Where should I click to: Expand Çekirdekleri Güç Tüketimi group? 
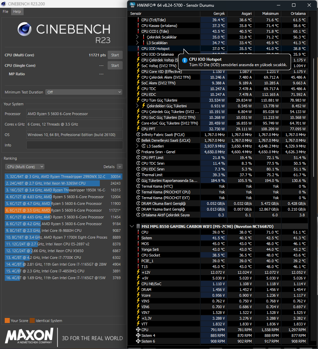coord(138,106)
